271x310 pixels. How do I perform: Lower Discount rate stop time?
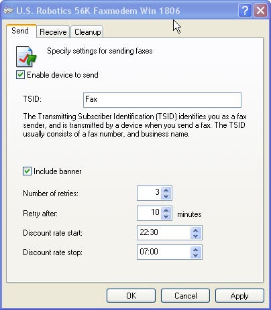pos(196,256)
